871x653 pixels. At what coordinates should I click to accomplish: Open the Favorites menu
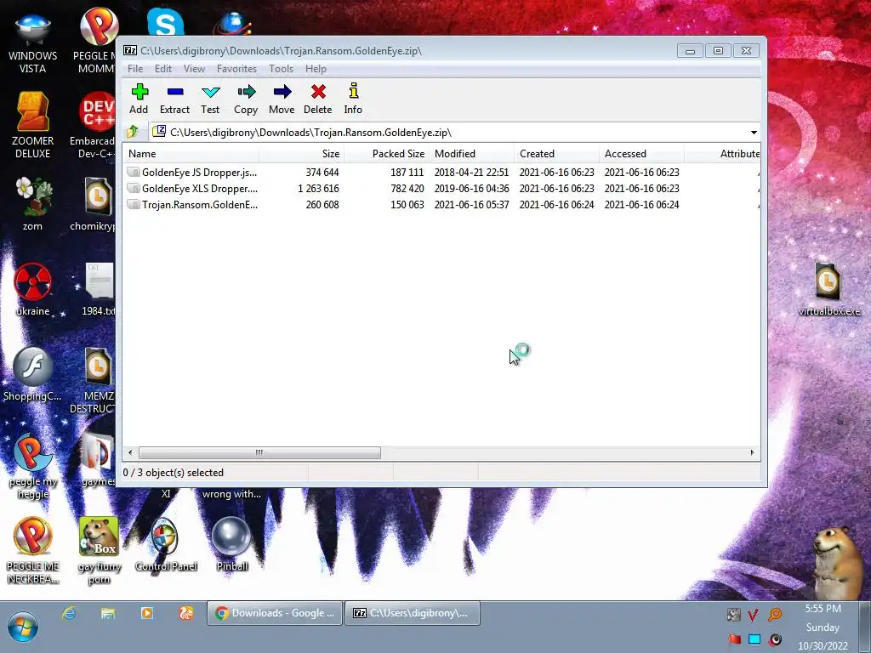pyautogui.click(x=236, y=69)
